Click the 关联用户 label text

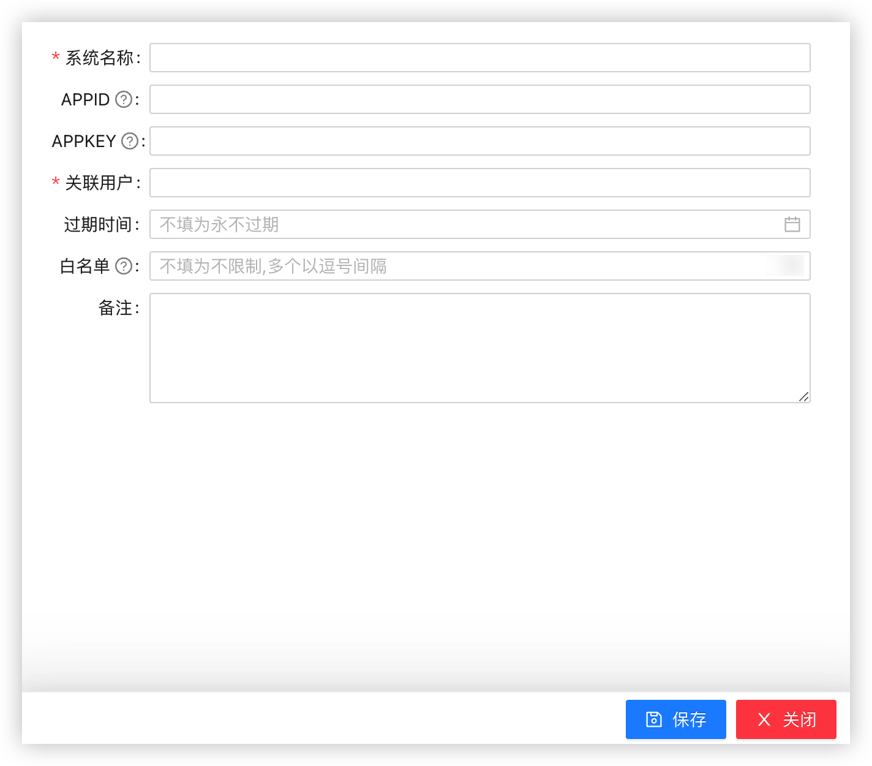click(99, 183)
